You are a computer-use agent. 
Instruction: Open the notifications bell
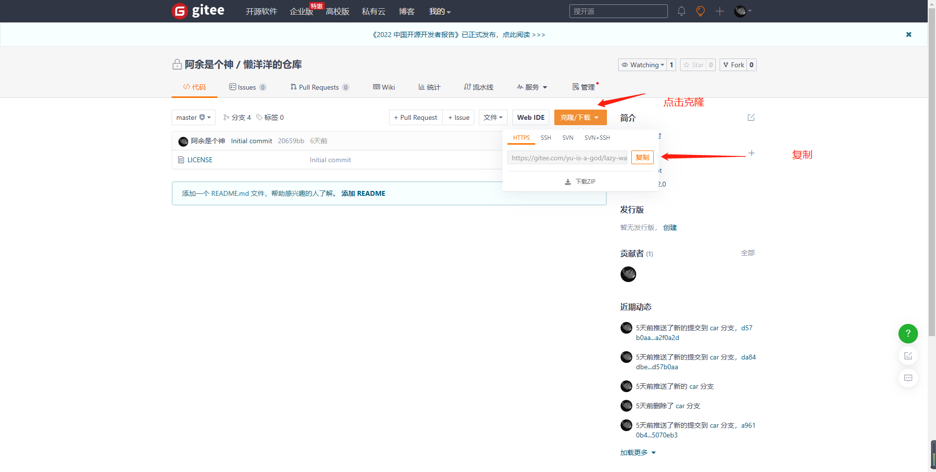(x=682, y=11)
